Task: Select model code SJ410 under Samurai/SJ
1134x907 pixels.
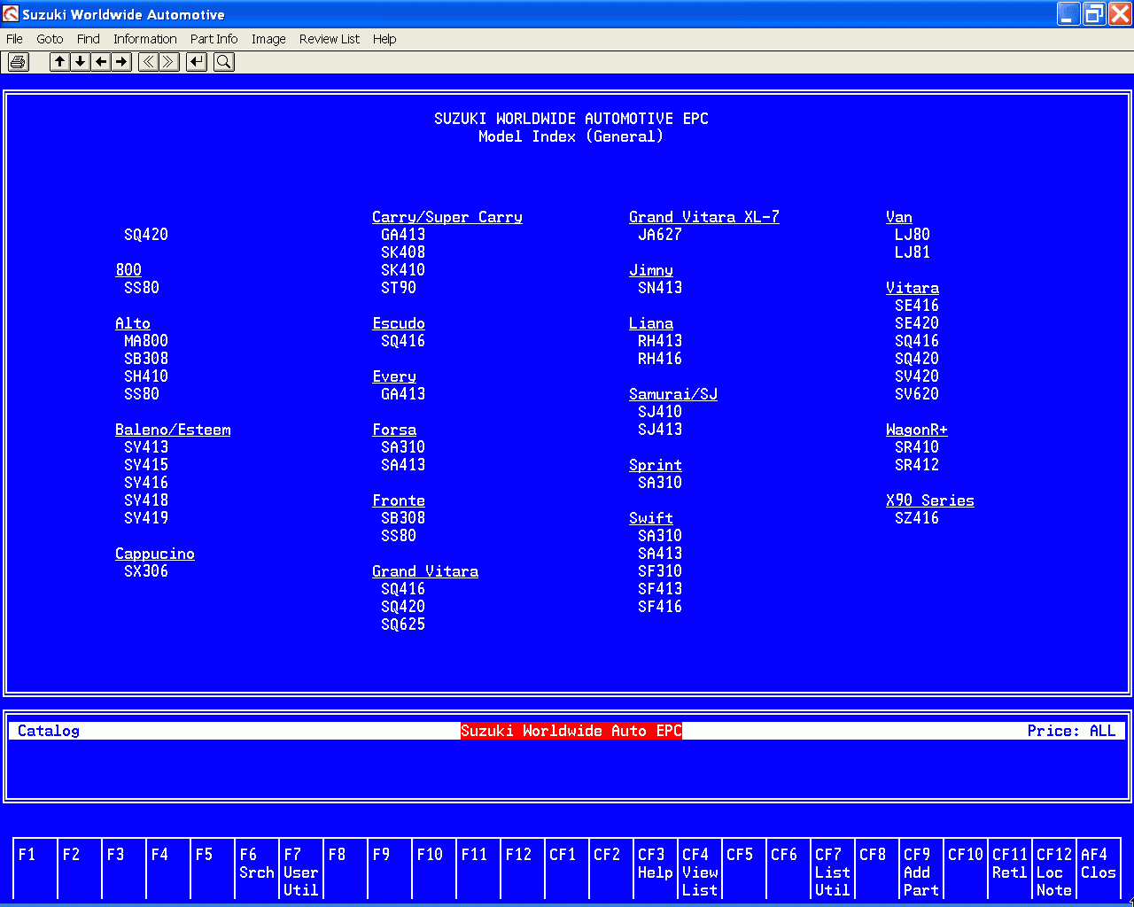Action: click(660, 412)
